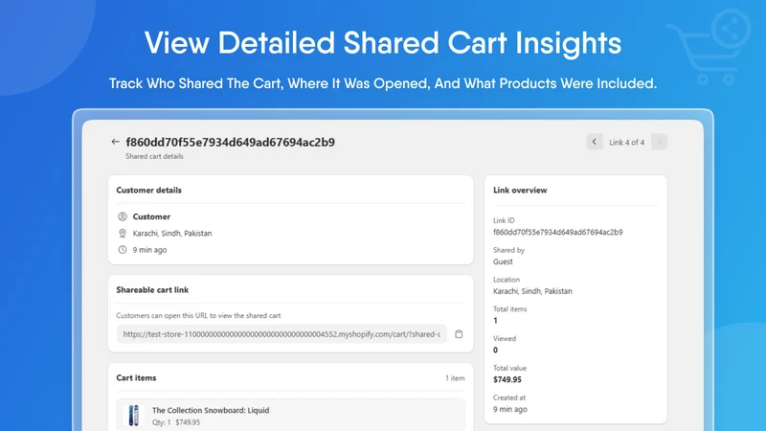The image size is (766, 431).
Task: Click the Customer details heading
Action: pyautogui.click(x=149, y=190)
